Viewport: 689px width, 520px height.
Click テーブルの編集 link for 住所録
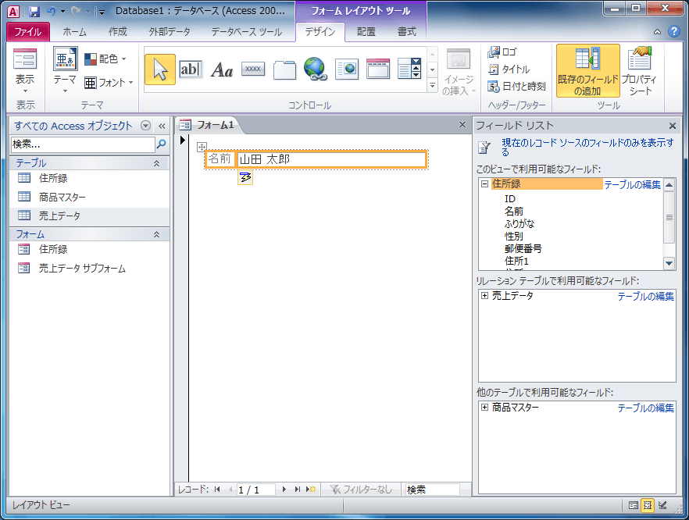click(x=632, y=185)
